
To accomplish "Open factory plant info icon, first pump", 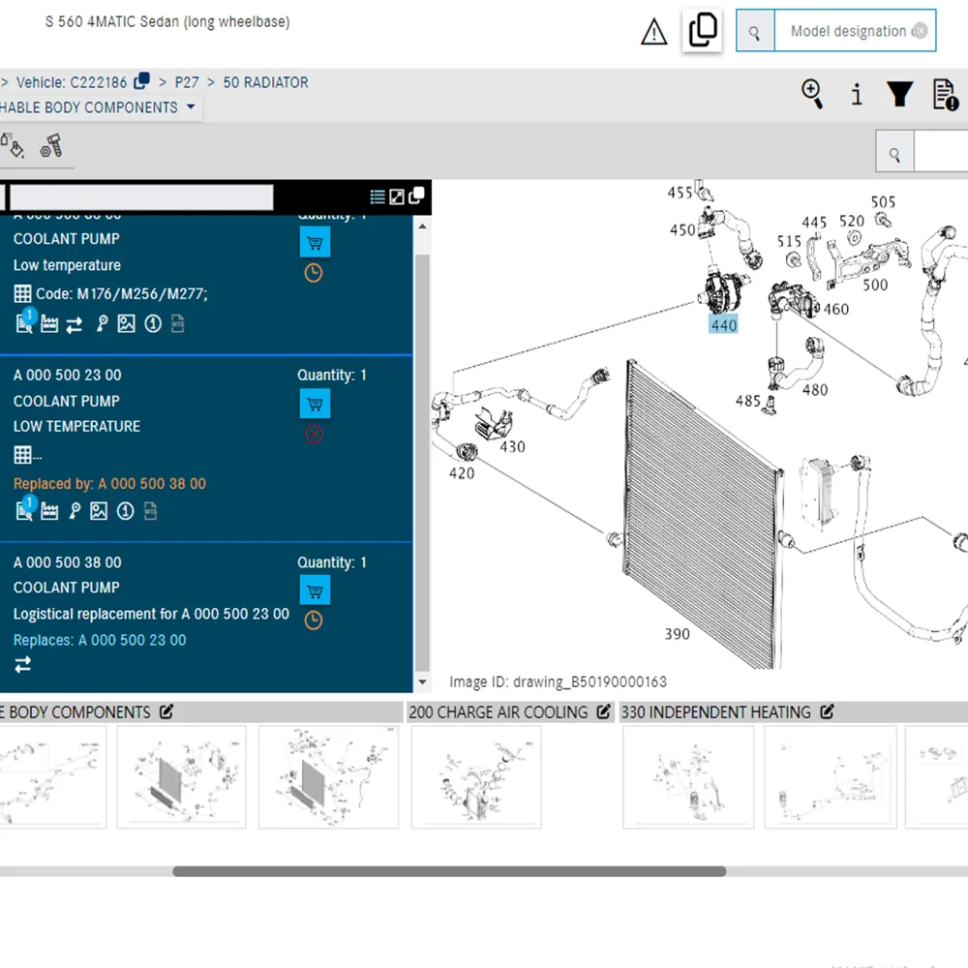I will (x=49, y=324).
